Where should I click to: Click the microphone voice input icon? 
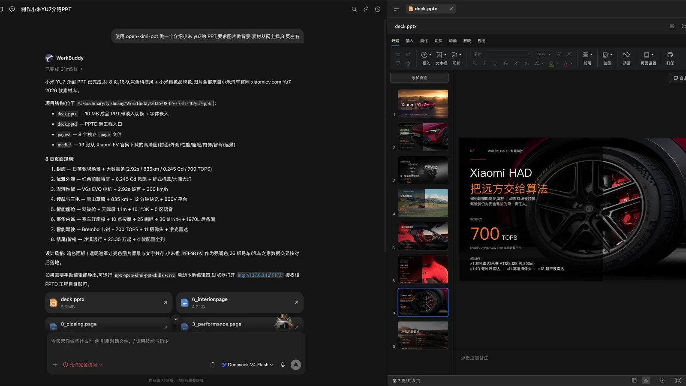283,365
